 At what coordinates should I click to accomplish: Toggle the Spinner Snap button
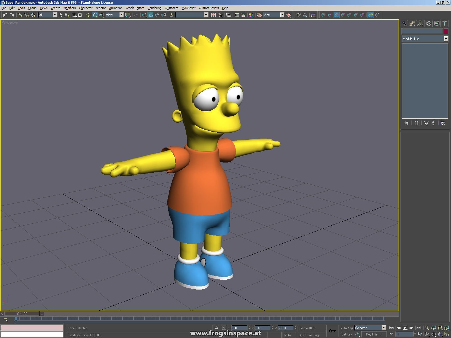(x=163, y=15)
